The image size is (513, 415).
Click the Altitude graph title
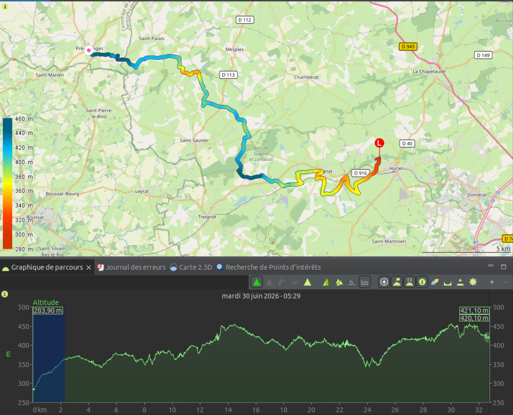(x=46, y=302)
